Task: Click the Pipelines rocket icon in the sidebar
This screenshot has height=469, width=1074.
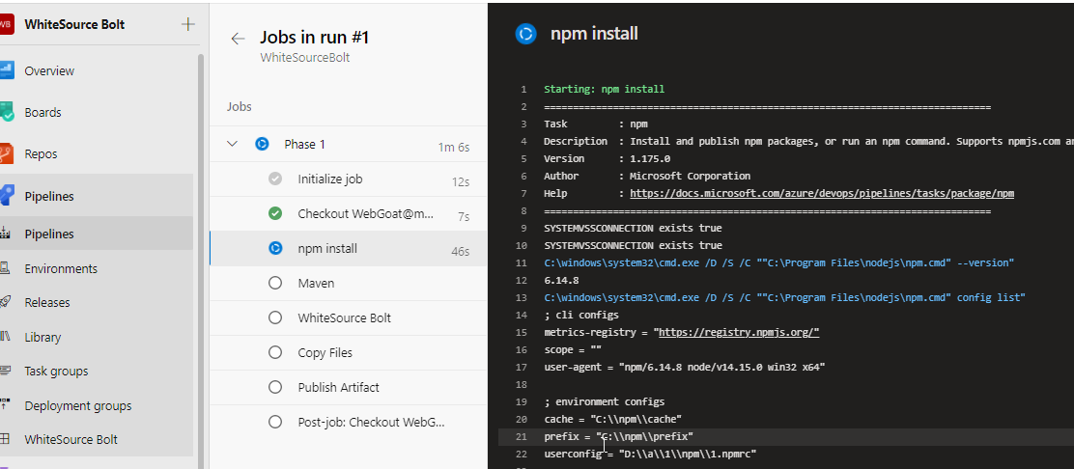Action: (x=6, y=196)
